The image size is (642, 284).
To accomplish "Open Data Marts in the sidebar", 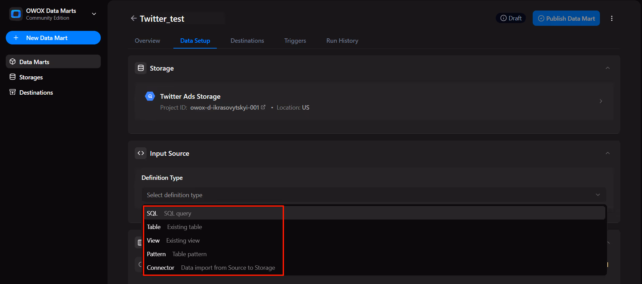I will [x=53, y=62].
